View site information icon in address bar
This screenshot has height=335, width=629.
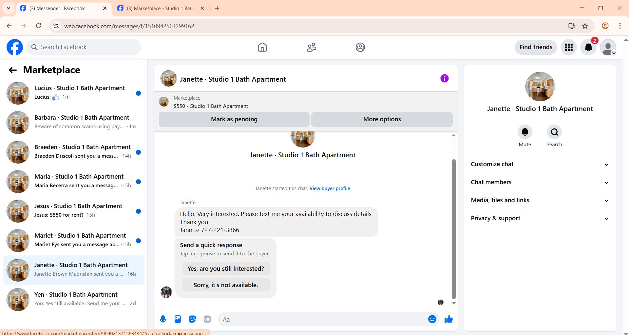point(56,26)
